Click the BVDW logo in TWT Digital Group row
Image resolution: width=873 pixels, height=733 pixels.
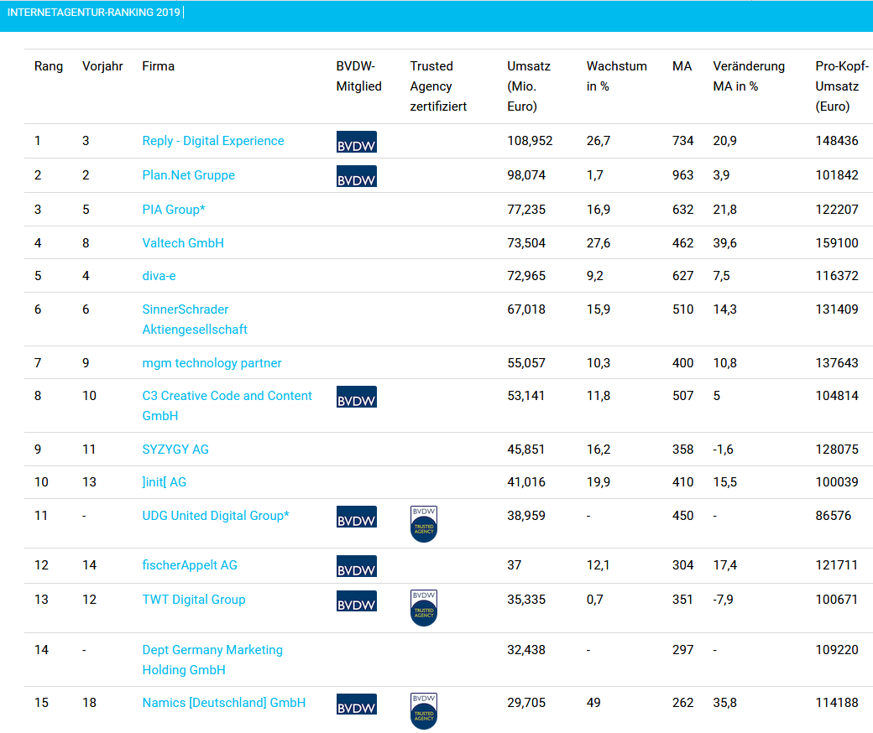click(356, 600)
